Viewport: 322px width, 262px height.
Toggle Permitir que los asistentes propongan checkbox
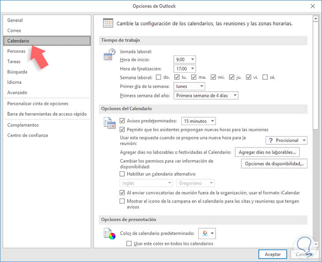tap(122, 129)
